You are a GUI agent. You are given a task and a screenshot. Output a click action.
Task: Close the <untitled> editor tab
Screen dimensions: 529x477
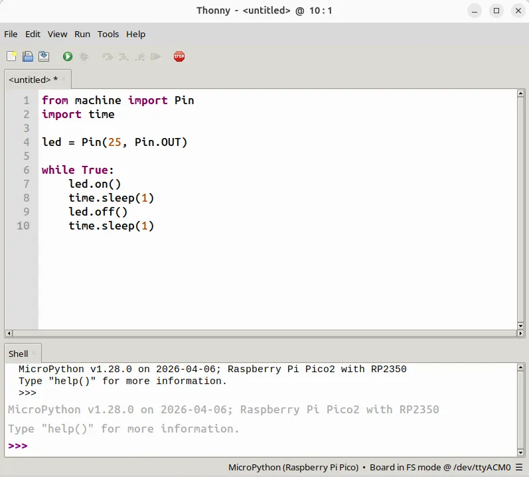tap(64, 80)
